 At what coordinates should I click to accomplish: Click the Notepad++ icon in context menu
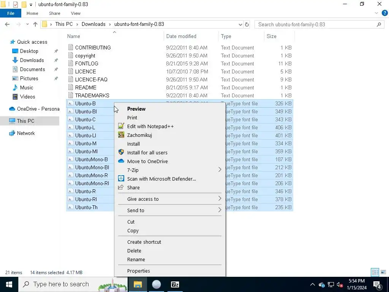[x=121, y=126]
